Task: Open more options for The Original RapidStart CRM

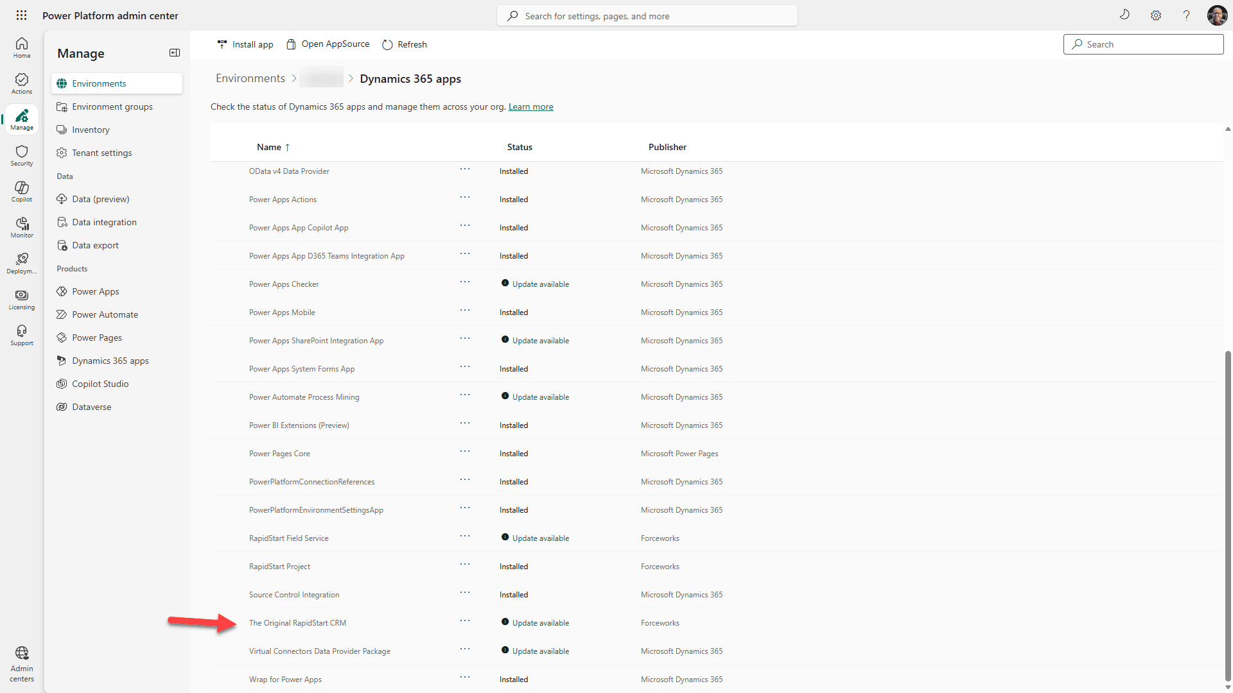Action: coord(465,621)
